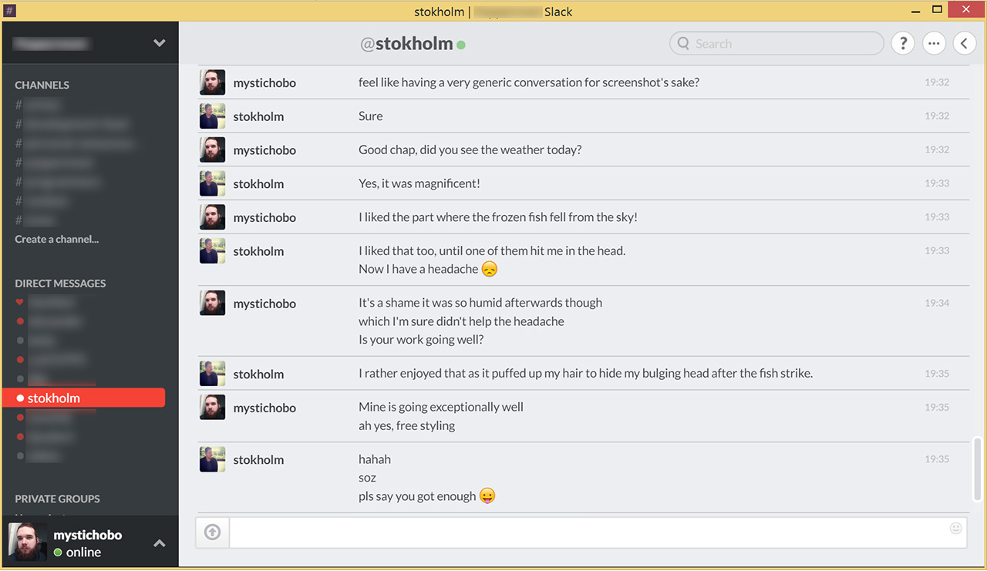Click the plus upload icon beside message box
The width and height of the screenshot is (987, 571).
(x=212, y=532)
